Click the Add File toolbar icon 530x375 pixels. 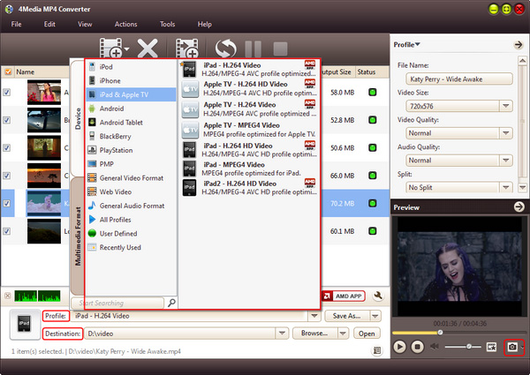point(110,47)
